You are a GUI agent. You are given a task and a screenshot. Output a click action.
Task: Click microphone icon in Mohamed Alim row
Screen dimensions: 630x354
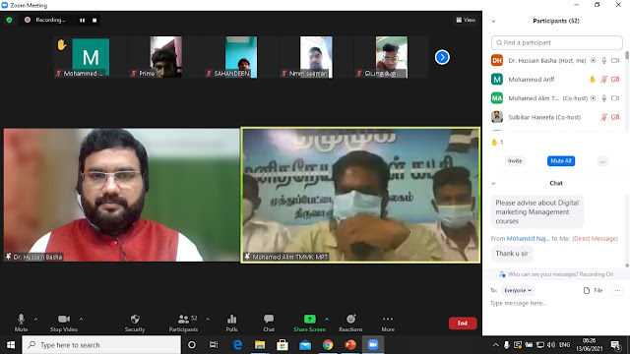pos(603,98)
